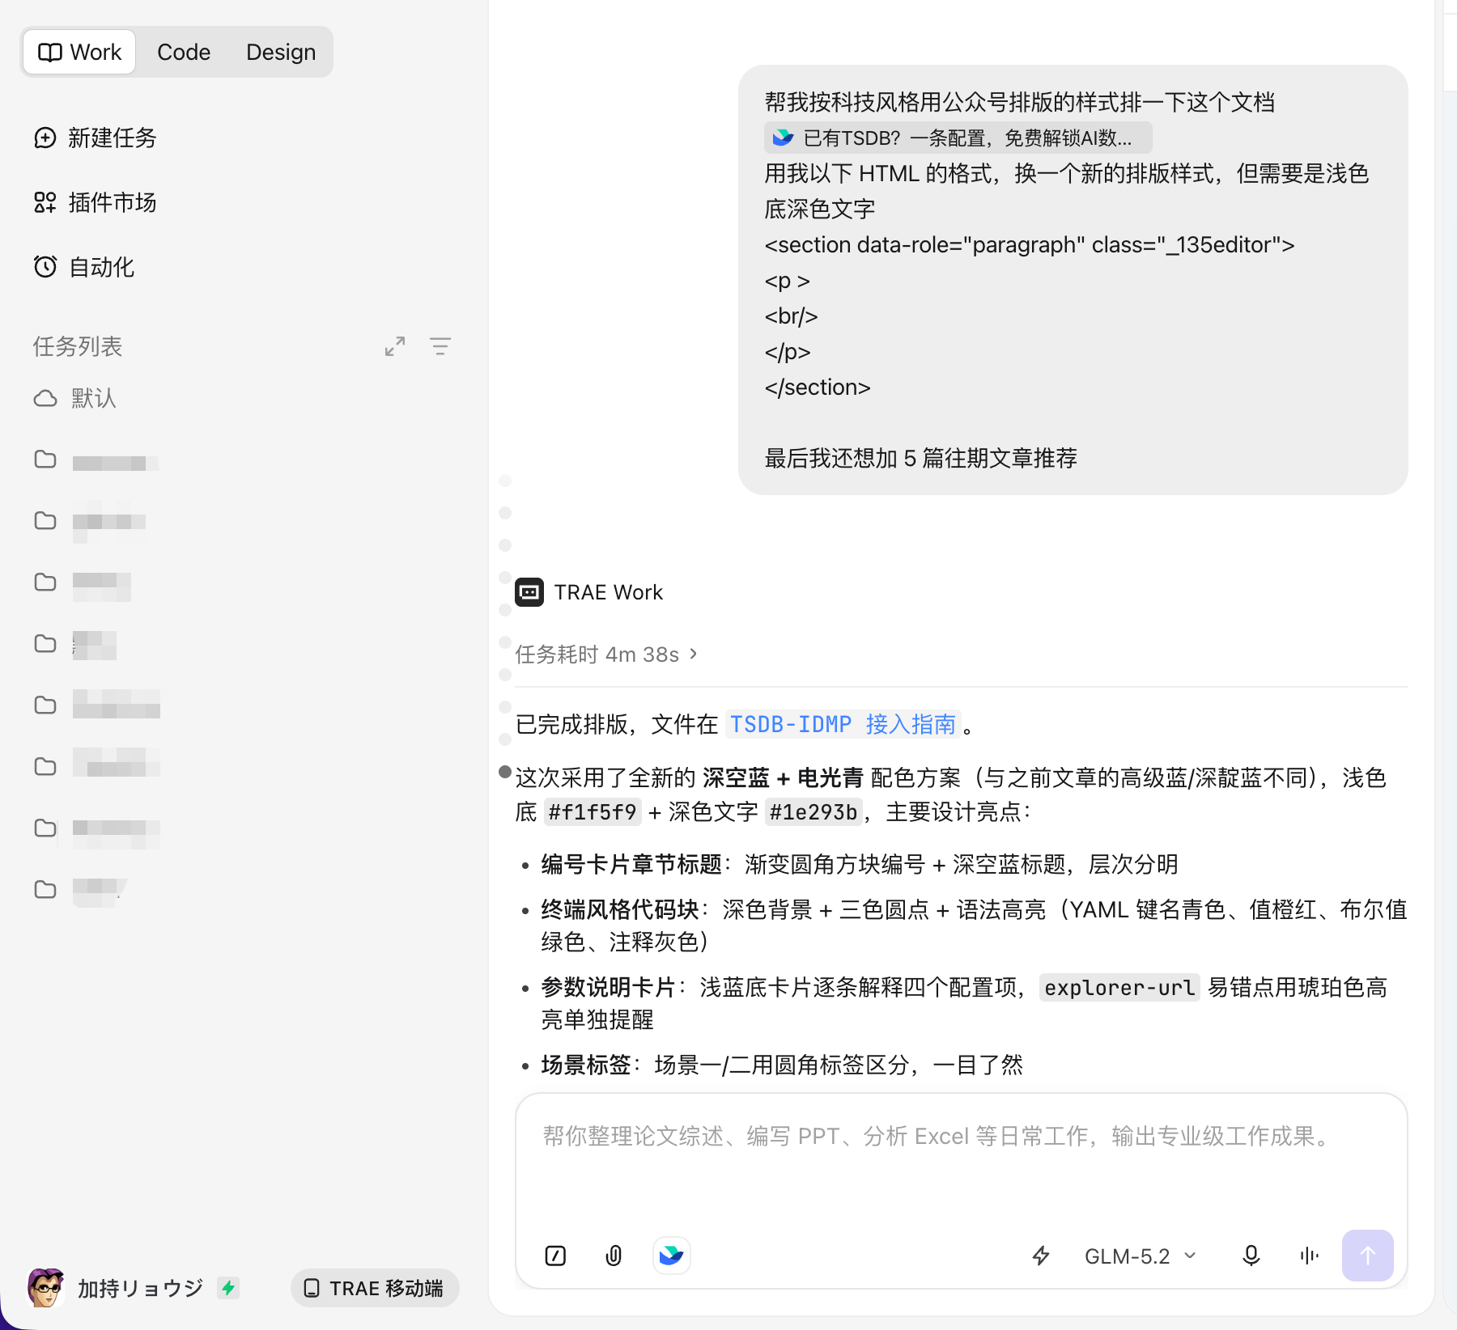This screenshot has width=1457, height=1330.
Task: Send message with arrow button
Action: pos(1368,1256)
